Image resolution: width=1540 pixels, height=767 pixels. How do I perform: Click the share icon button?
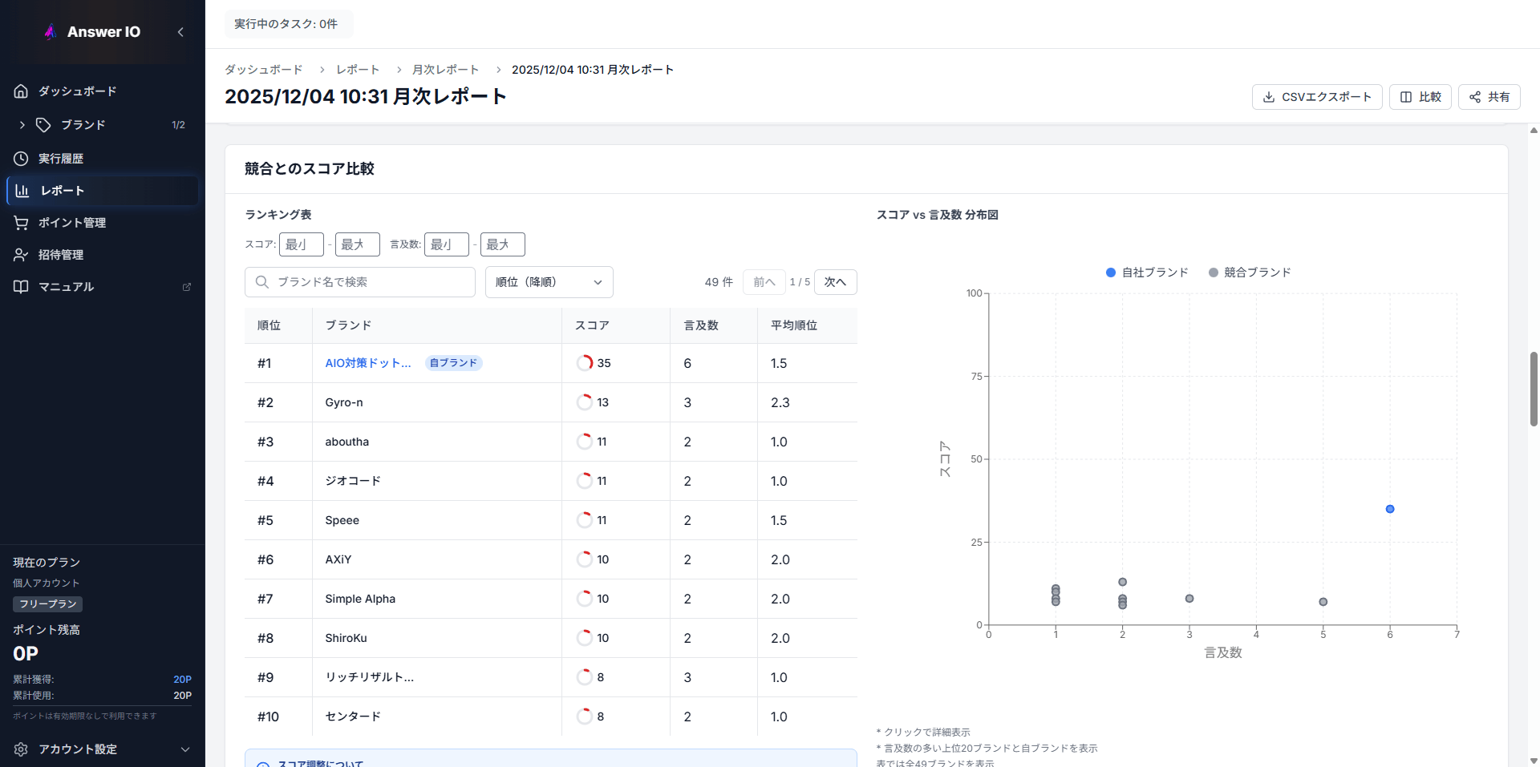[1489, 97]
